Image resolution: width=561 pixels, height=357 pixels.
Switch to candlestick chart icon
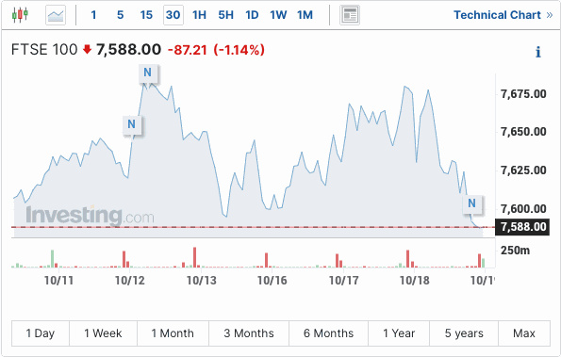pyautogui.click(x=20, y=15)
